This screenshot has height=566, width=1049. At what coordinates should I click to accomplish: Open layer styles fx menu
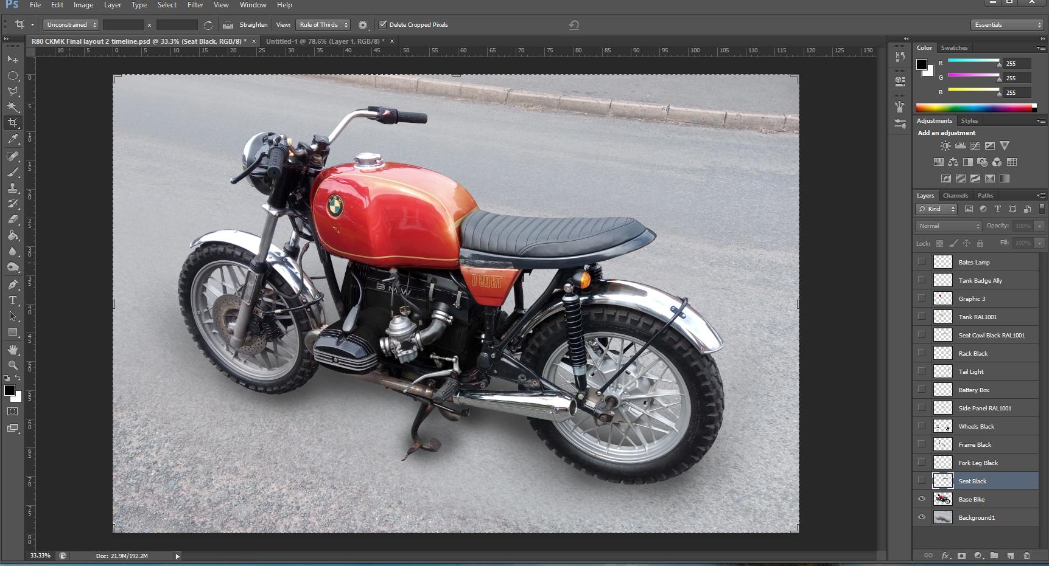[x=946, y=556]
